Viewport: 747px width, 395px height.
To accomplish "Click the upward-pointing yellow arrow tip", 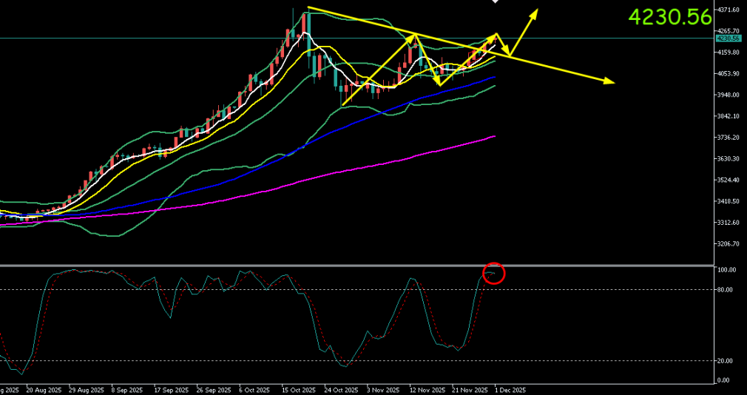I will 536,11.
